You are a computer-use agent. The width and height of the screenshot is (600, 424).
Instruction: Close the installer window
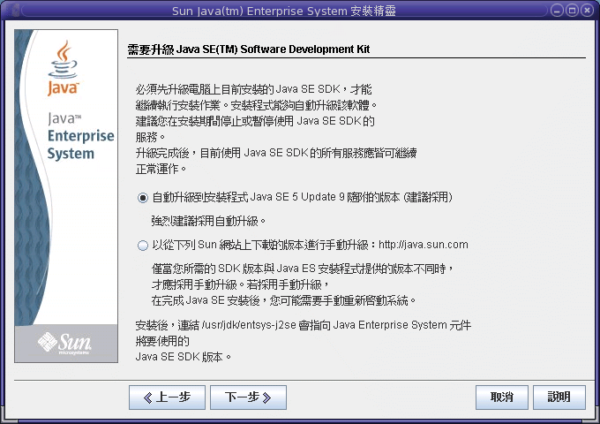click(x=587, y=11)
